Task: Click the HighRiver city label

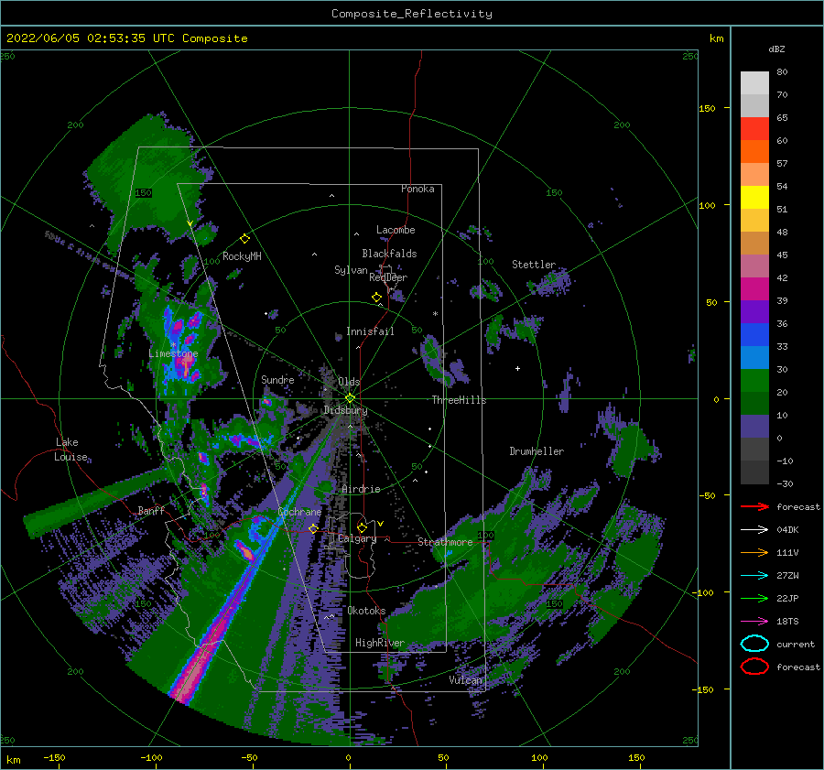Action: click(380, 643)
